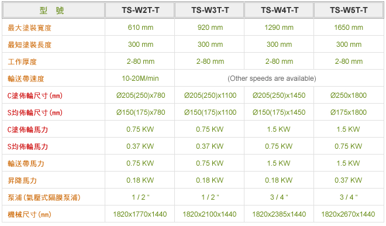Click the Ø205(250)x780 cell
The width and height of the screenshot is (386, 226).
click(140, 95)
